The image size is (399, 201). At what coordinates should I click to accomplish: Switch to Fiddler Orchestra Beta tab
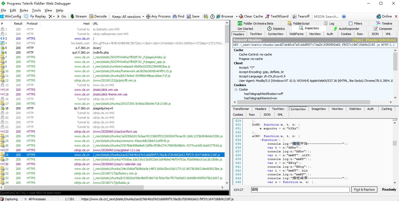(256, 24)
